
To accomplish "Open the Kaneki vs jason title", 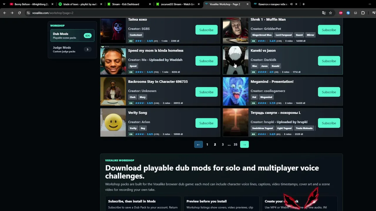I will [x=263, y=50].
